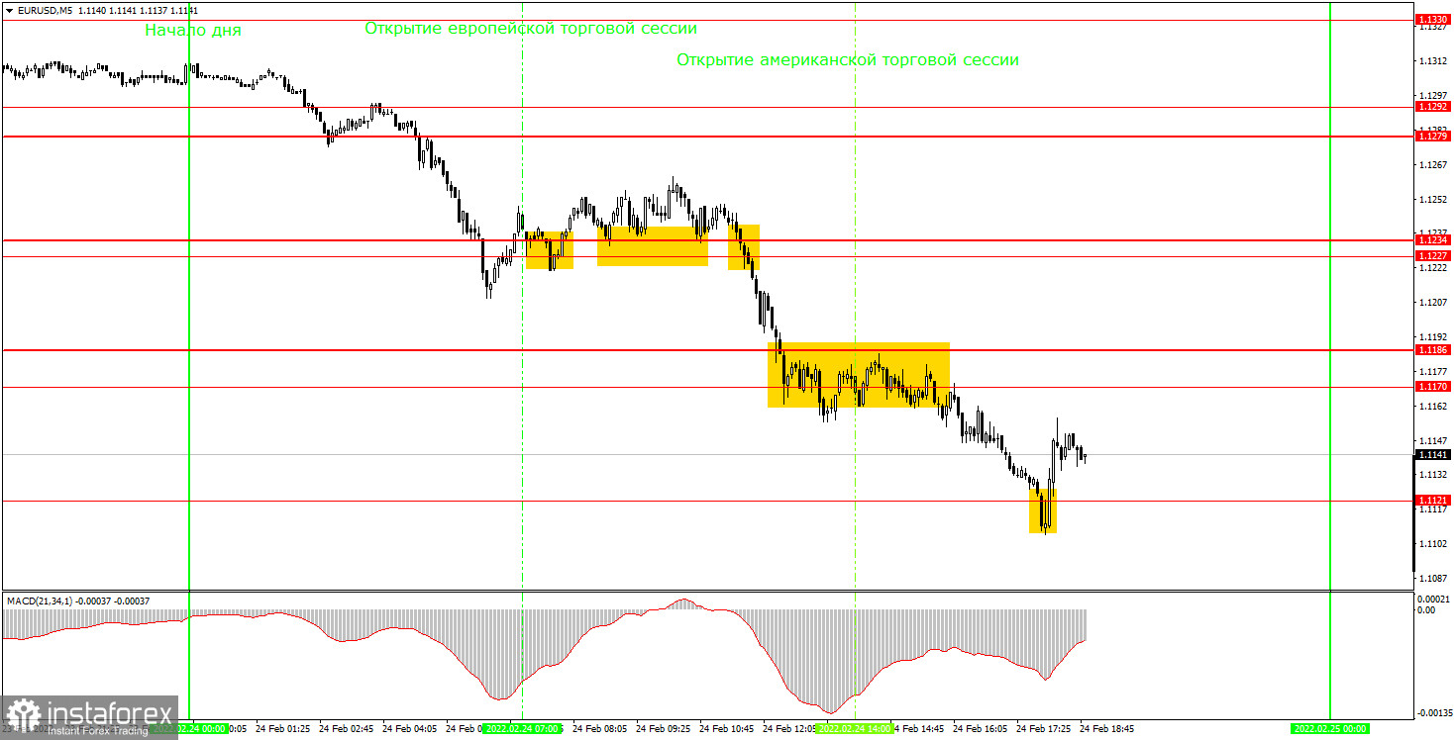Image resolution: width=1454 pixels, height=740 pixels.
Task: Click the 1.1192 value on price scale
Action: click(1431, 336)
